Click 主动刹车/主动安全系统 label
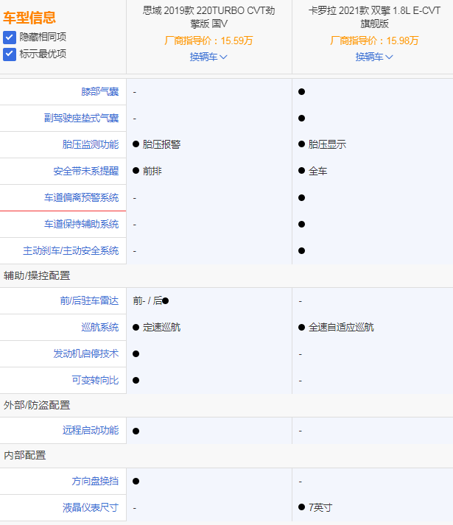 coord(71,251)
